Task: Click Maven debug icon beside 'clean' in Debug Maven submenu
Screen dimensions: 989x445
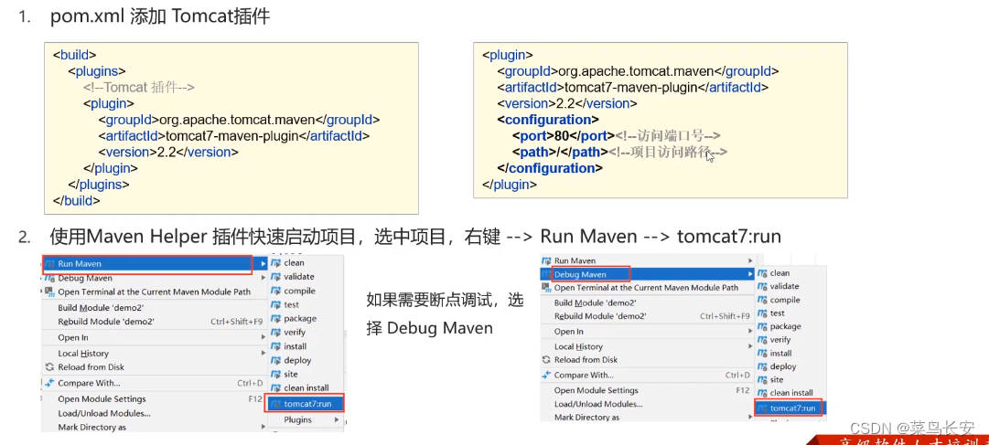Action: coord(762,273)
